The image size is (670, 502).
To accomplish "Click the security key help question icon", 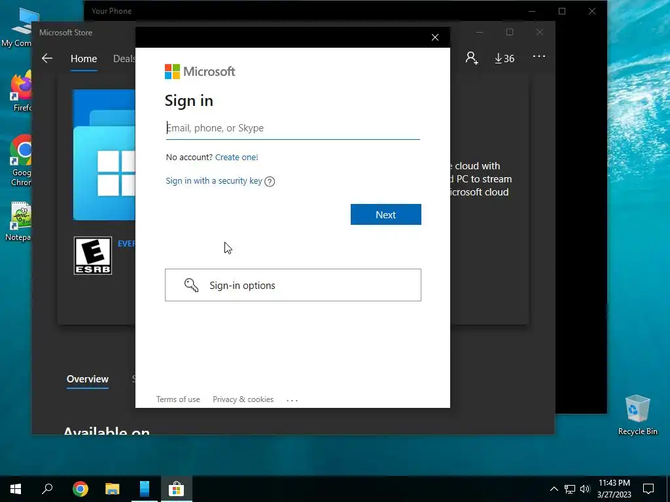I will click(270, 182).
